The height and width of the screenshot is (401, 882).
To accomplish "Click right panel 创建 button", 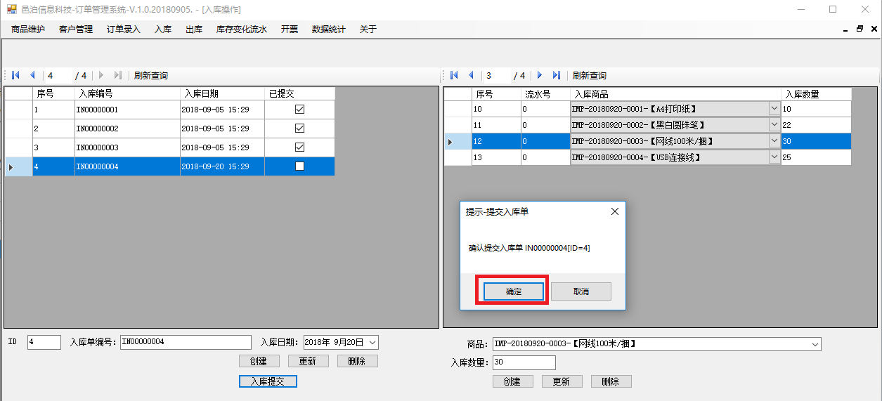I will click(512, 381).
